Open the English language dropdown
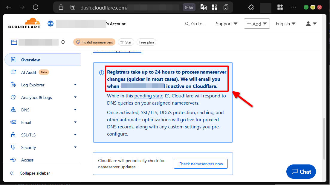The width and height of the screenshot is (330, 185). [x=285, y=24]
